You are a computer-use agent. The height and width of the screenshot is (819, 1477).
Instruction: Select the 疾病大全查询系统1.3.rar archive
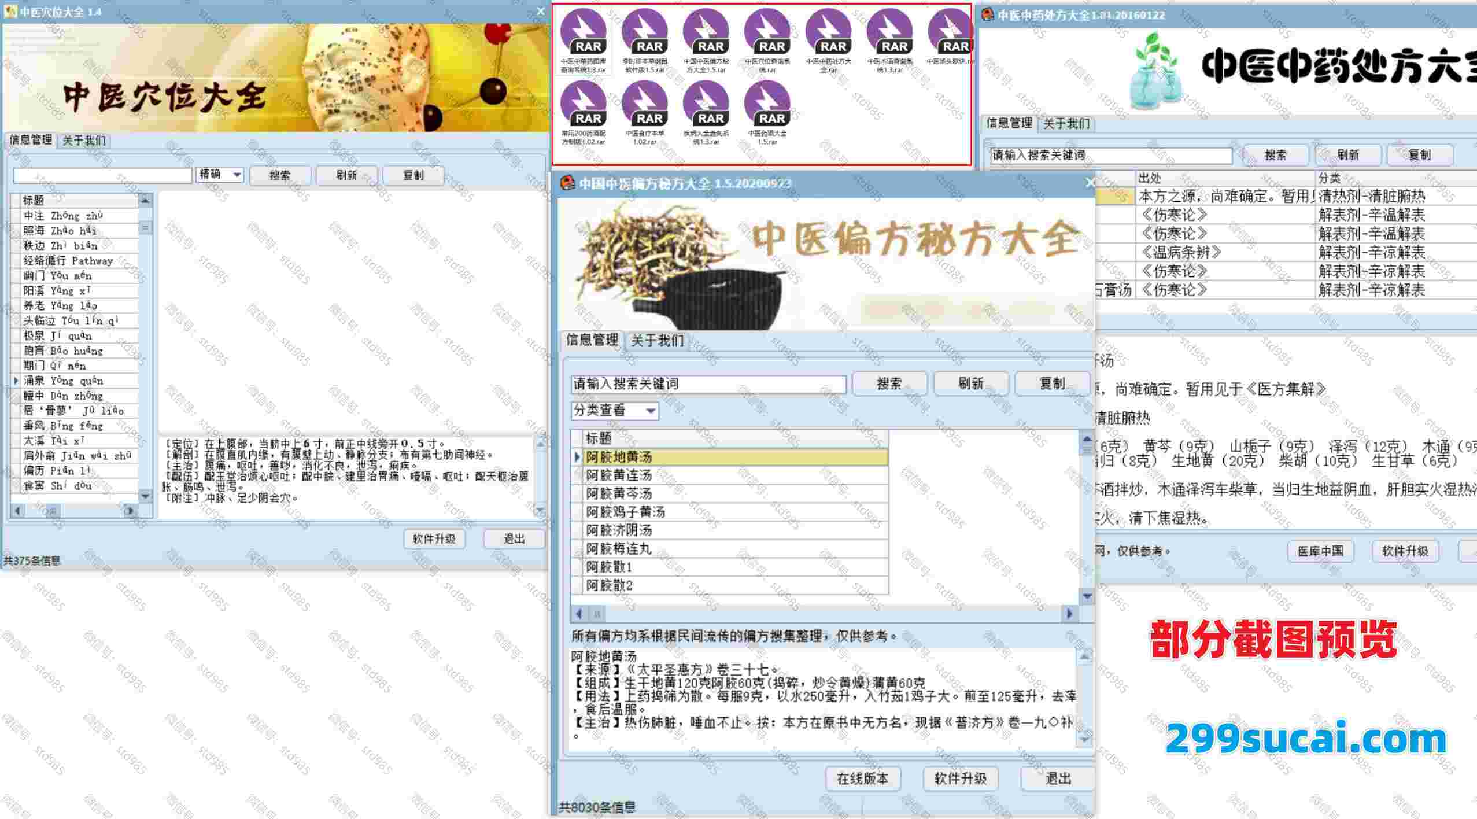click(x=706, y=113)
